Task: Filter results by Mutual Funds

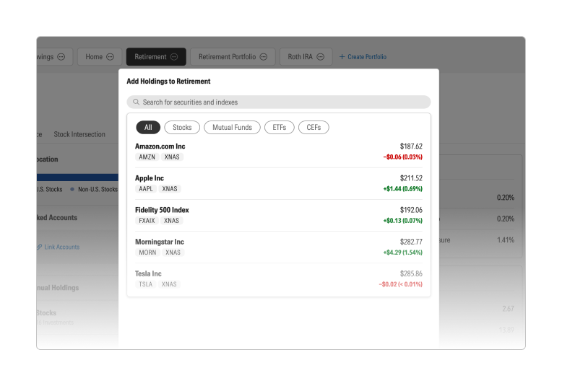Action: [x=232, y=128]
